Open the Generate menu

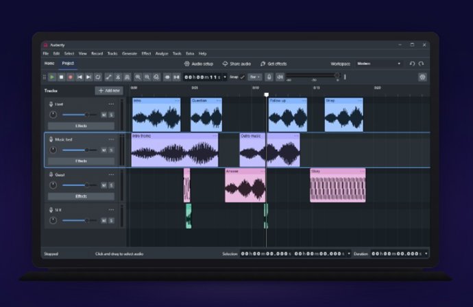(x=130, y=53)
